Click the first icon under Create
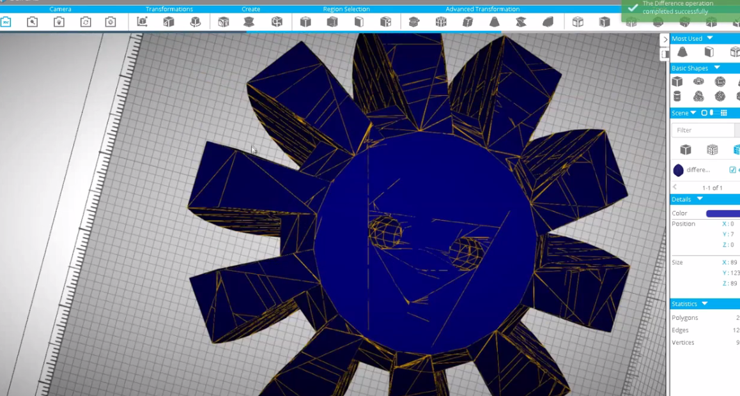Image resolution: width=740 pixels, height=396 pixels. click(x=223, y=22)
